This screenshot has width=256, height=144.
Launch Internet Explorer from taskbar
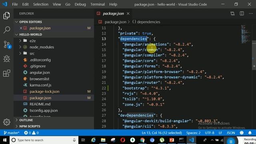tap(93, 140)
